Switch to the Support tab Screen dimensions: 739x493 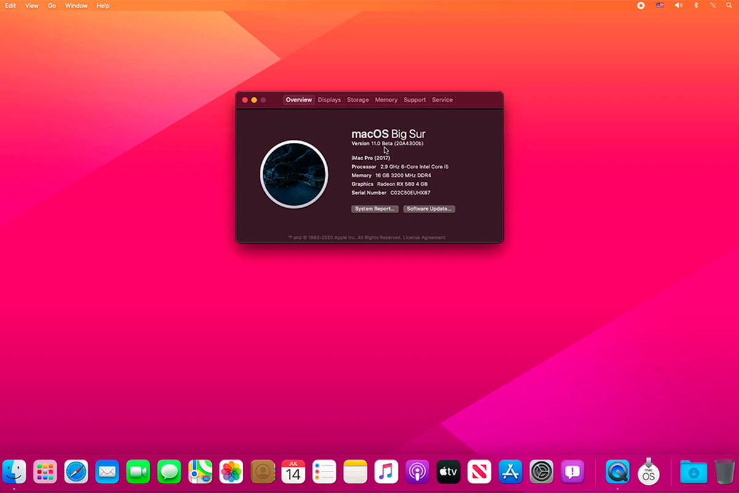pyautogui.click(x=415, y=100)
